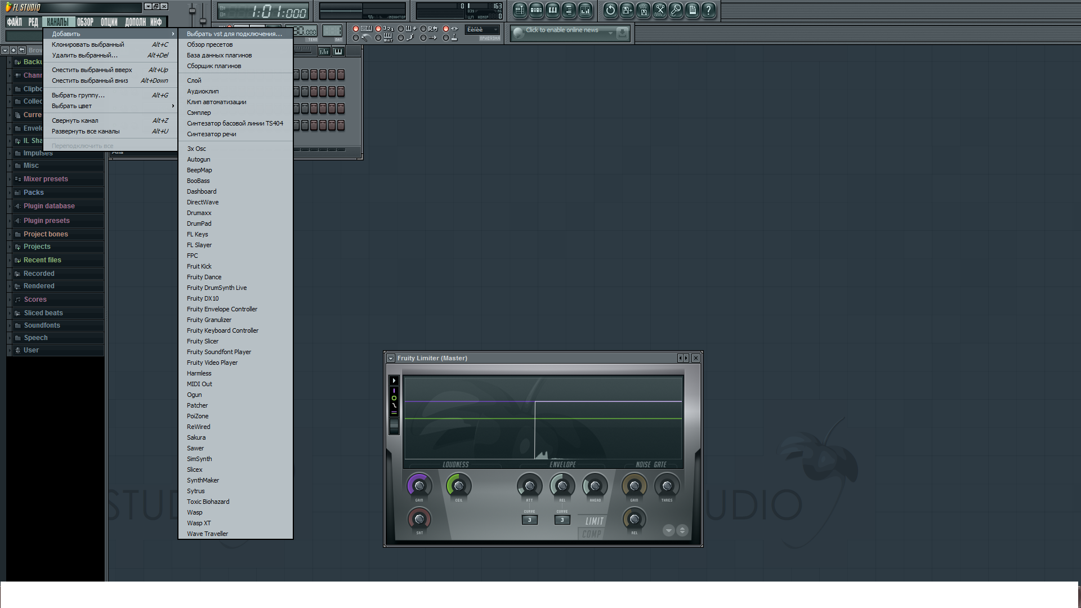
Task: Open the Piano Roll toolbar icon
Action: coord(552,10)
